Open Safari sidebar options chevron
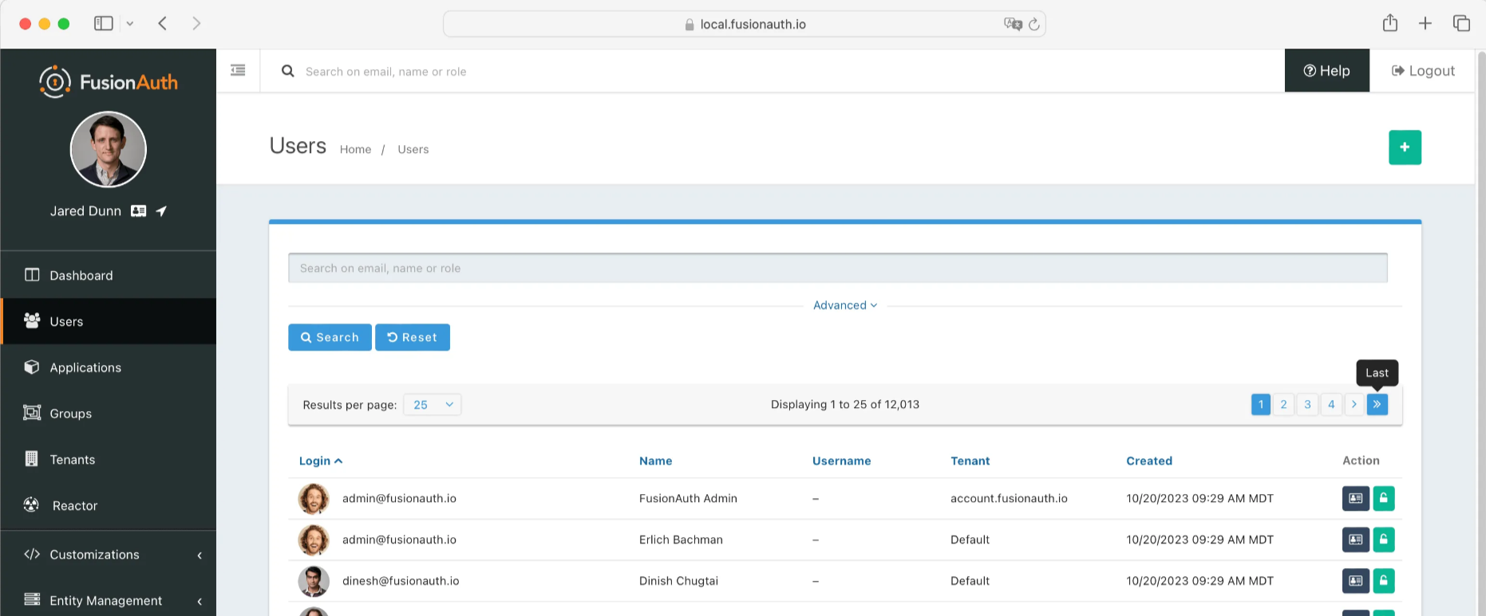 point(130,24)
